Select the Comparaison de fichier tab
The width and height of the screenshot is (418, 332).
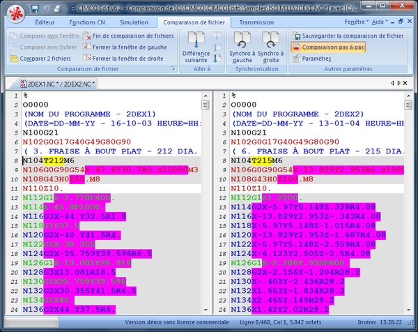click(194, 22)
